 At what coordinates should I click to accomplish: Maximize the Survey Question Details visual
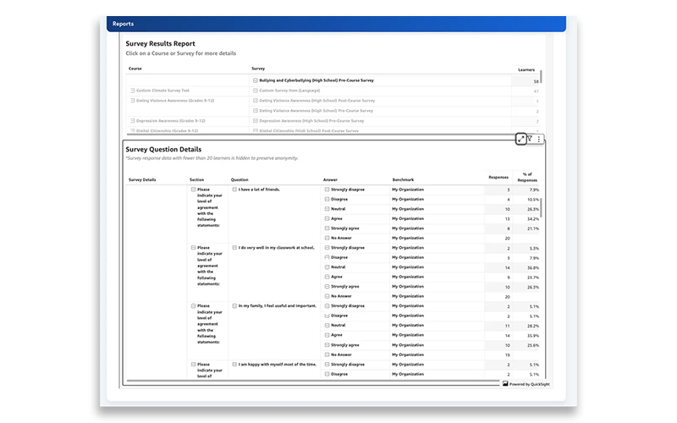click(521, 139)
